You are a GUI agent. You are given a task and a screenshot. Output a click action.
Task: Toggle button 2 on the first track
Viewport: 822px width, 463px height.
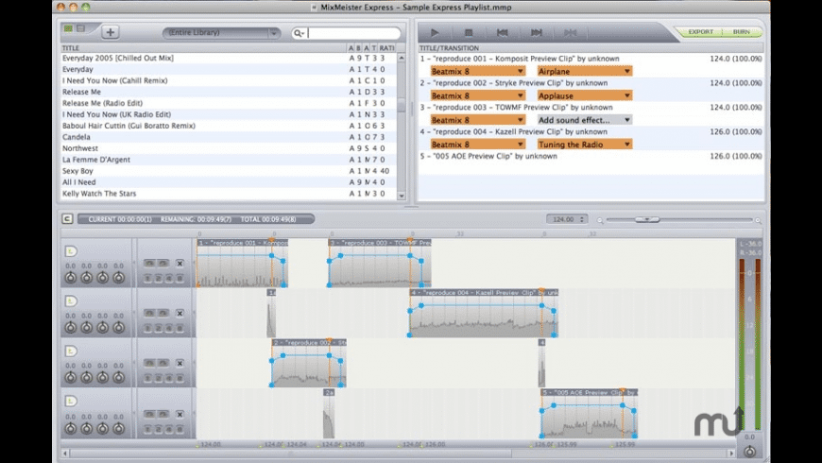(159, 279)
